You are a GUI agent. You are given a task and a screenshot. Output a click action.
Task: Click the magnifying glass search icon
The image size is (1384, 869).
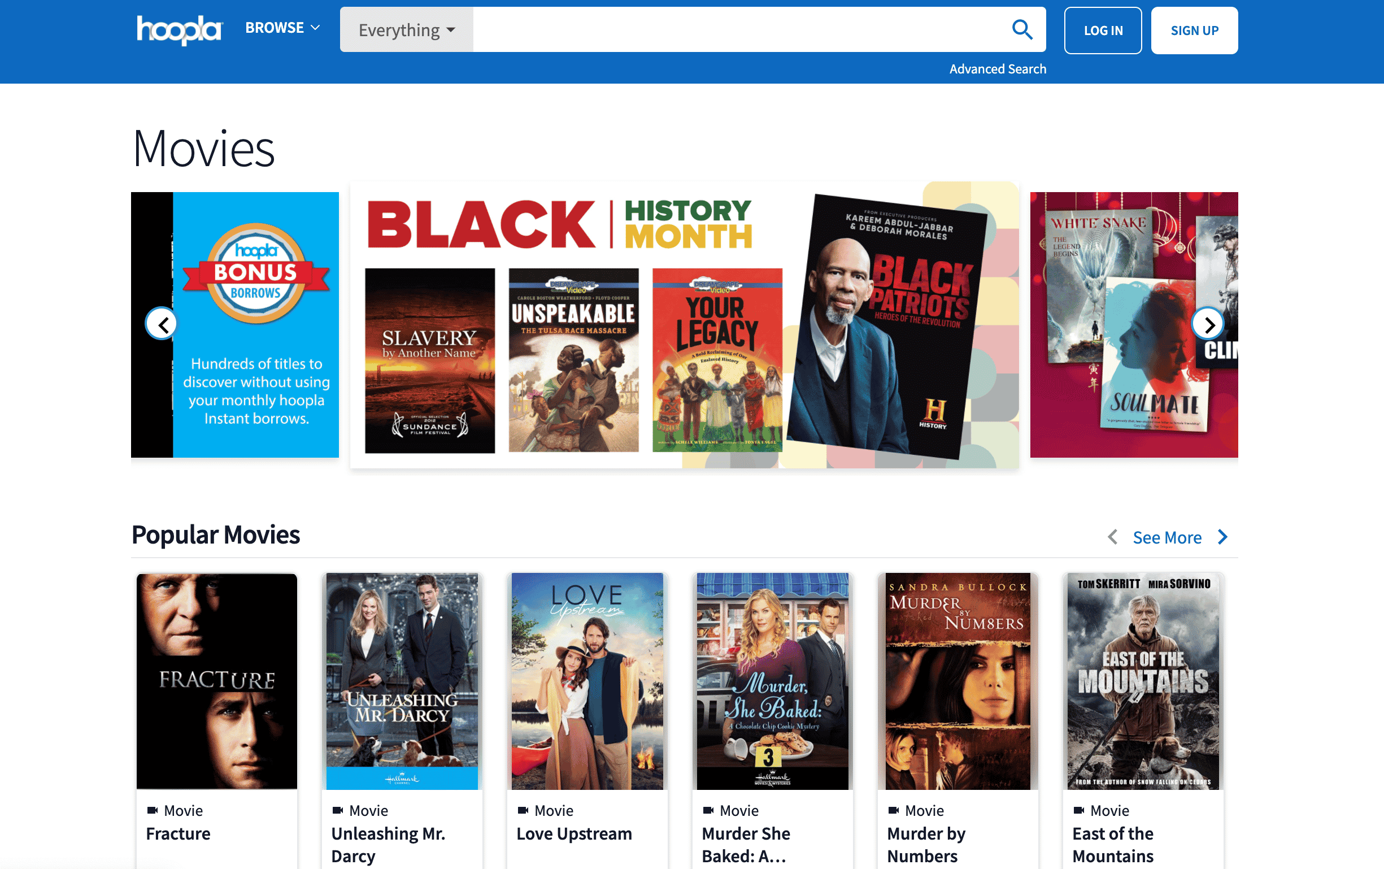point(1021,29)
